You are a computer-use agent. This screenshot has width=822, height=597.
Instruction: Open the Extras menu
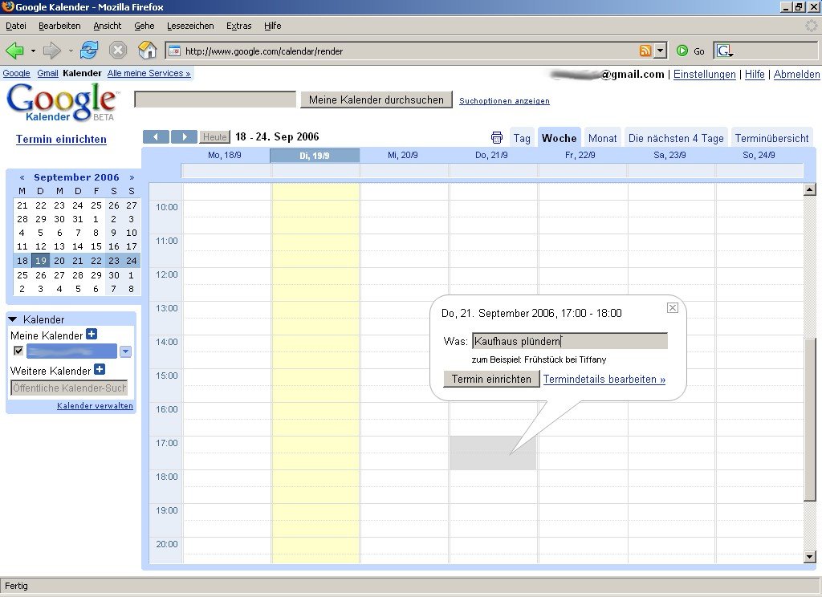point(238,26)
